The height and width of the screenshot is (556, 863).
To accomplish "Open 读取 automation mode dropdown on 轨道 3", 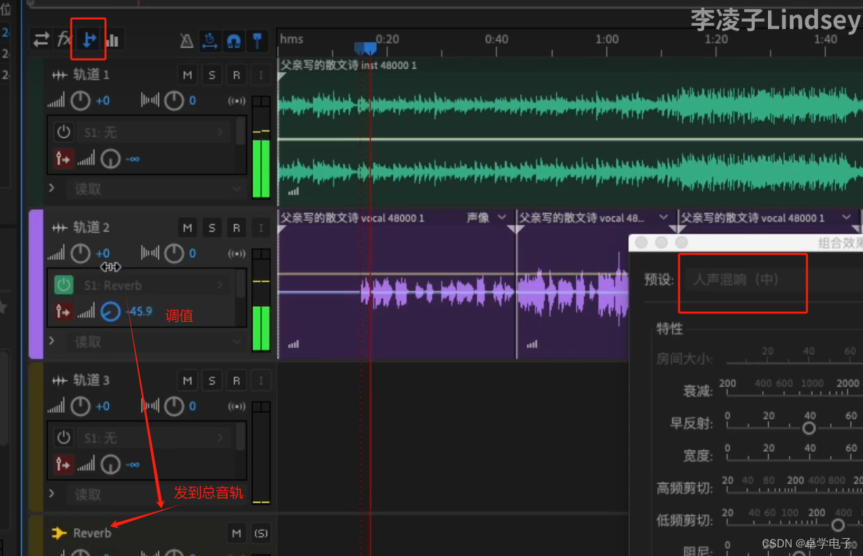I will pos(155,495).
